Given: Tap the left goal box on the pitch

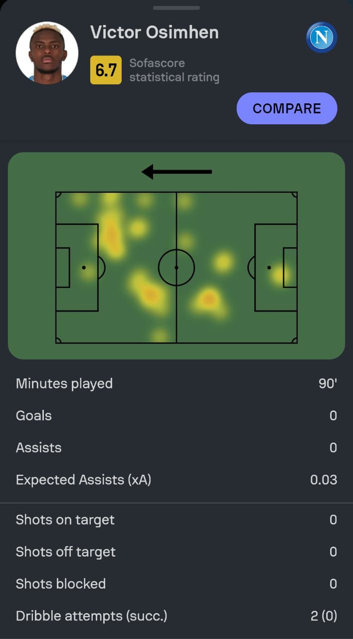Looking at the screenshot, I should (x=63, y=268).
